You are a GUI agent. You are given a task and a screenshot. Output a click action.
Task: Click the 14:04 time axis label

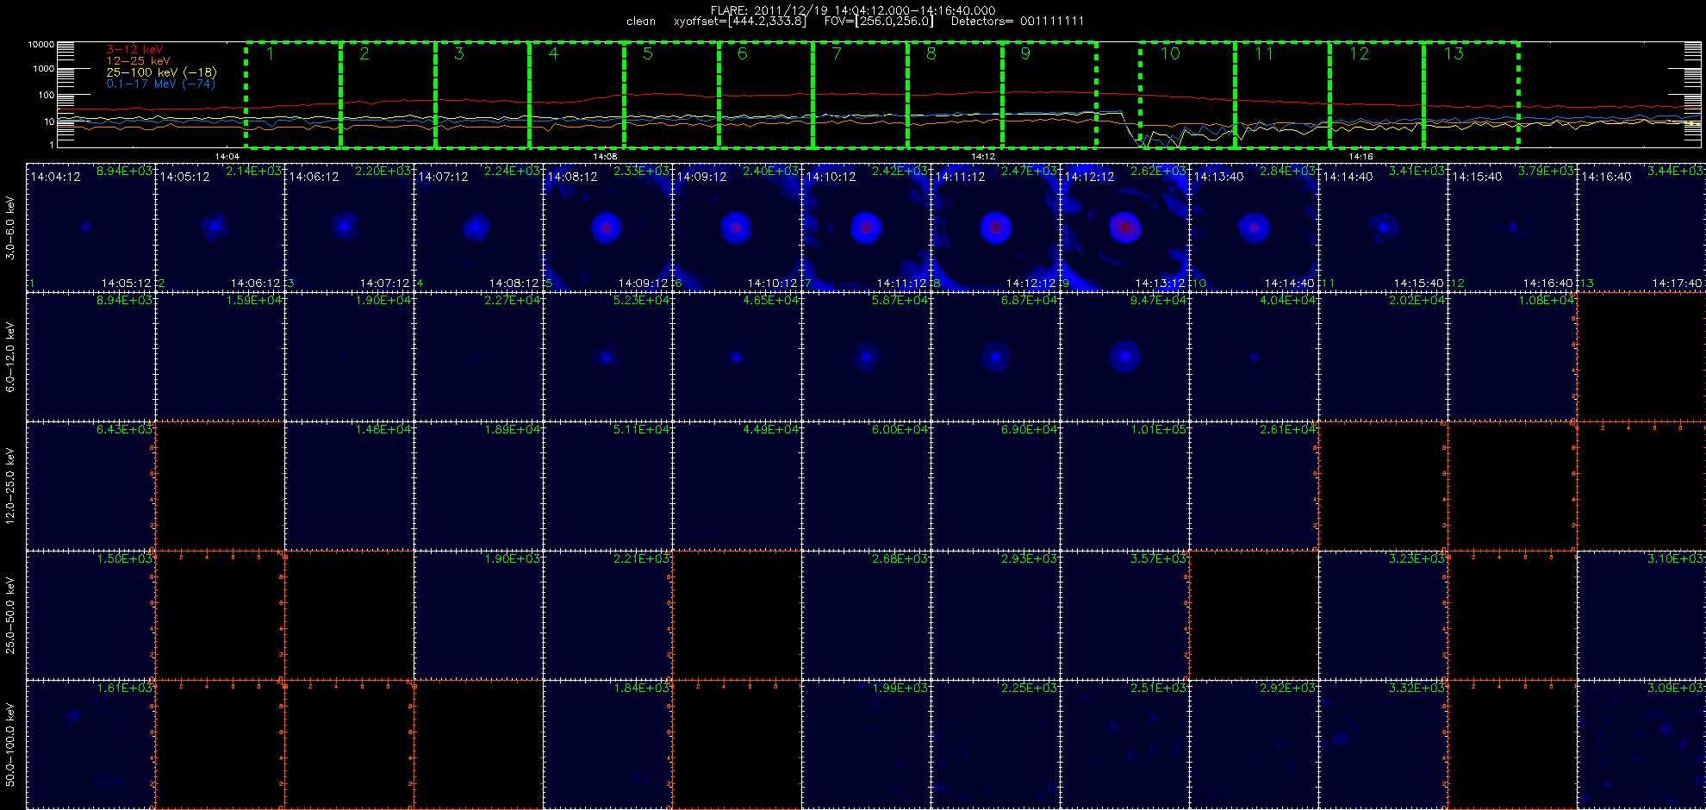click(x=227, y=157)
